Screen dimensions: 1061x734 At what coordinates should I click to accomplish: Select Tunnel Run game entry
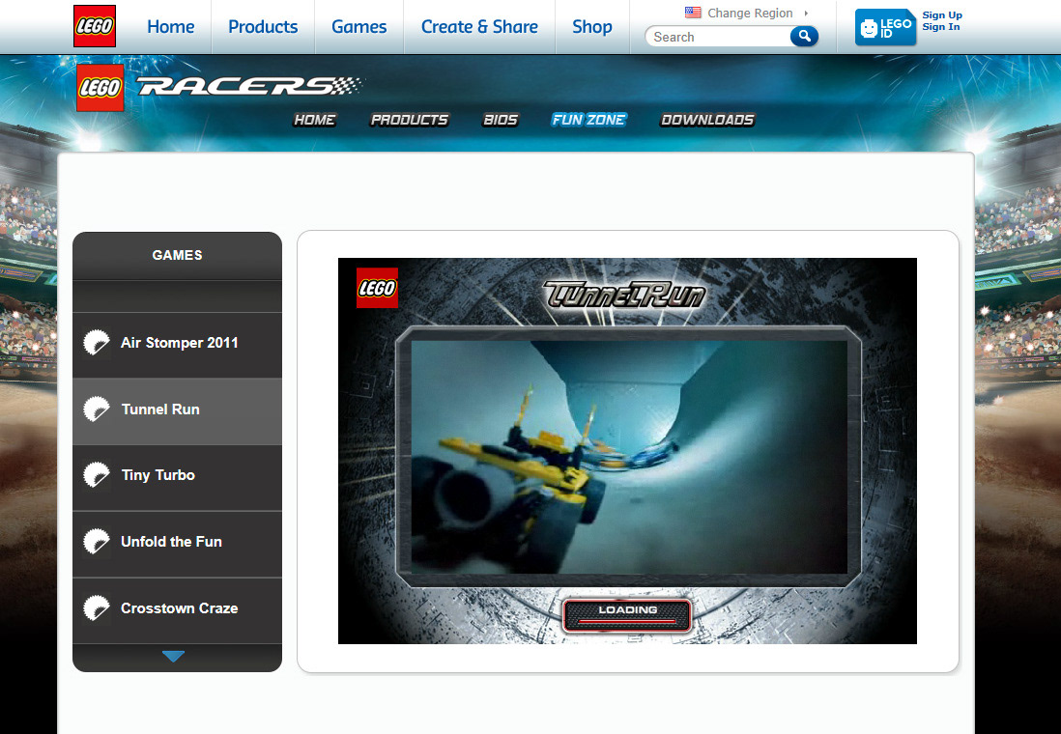(177, 410)
